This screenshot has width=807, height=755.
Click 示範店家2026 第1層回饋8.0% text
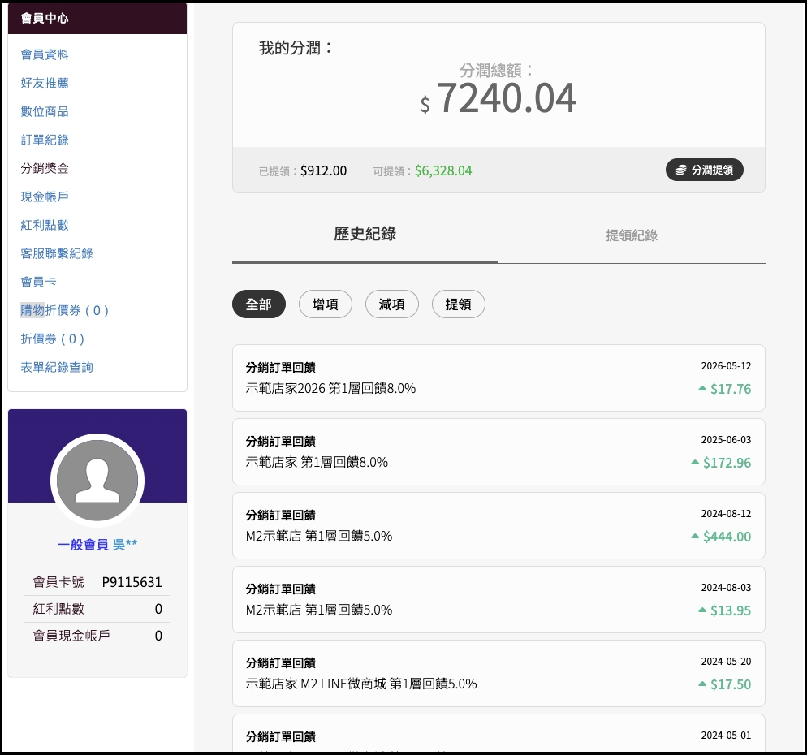coord(330,389)
